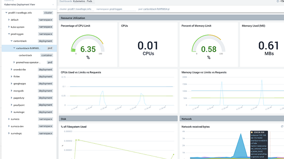Select the pagerduty tree item
Viewport: 284px width, 159px height.
coord(19,98)
